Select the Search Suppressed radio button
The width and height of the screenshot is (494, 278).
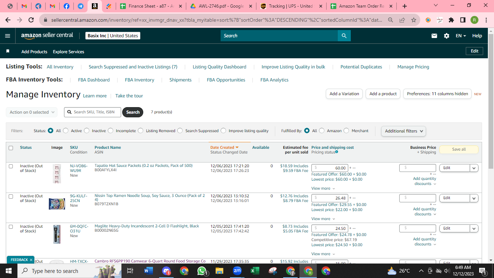tap(180, 131)
